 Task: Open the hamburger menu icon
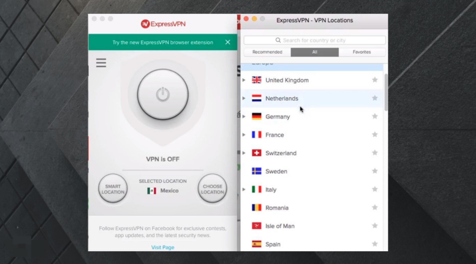point(101,63)
